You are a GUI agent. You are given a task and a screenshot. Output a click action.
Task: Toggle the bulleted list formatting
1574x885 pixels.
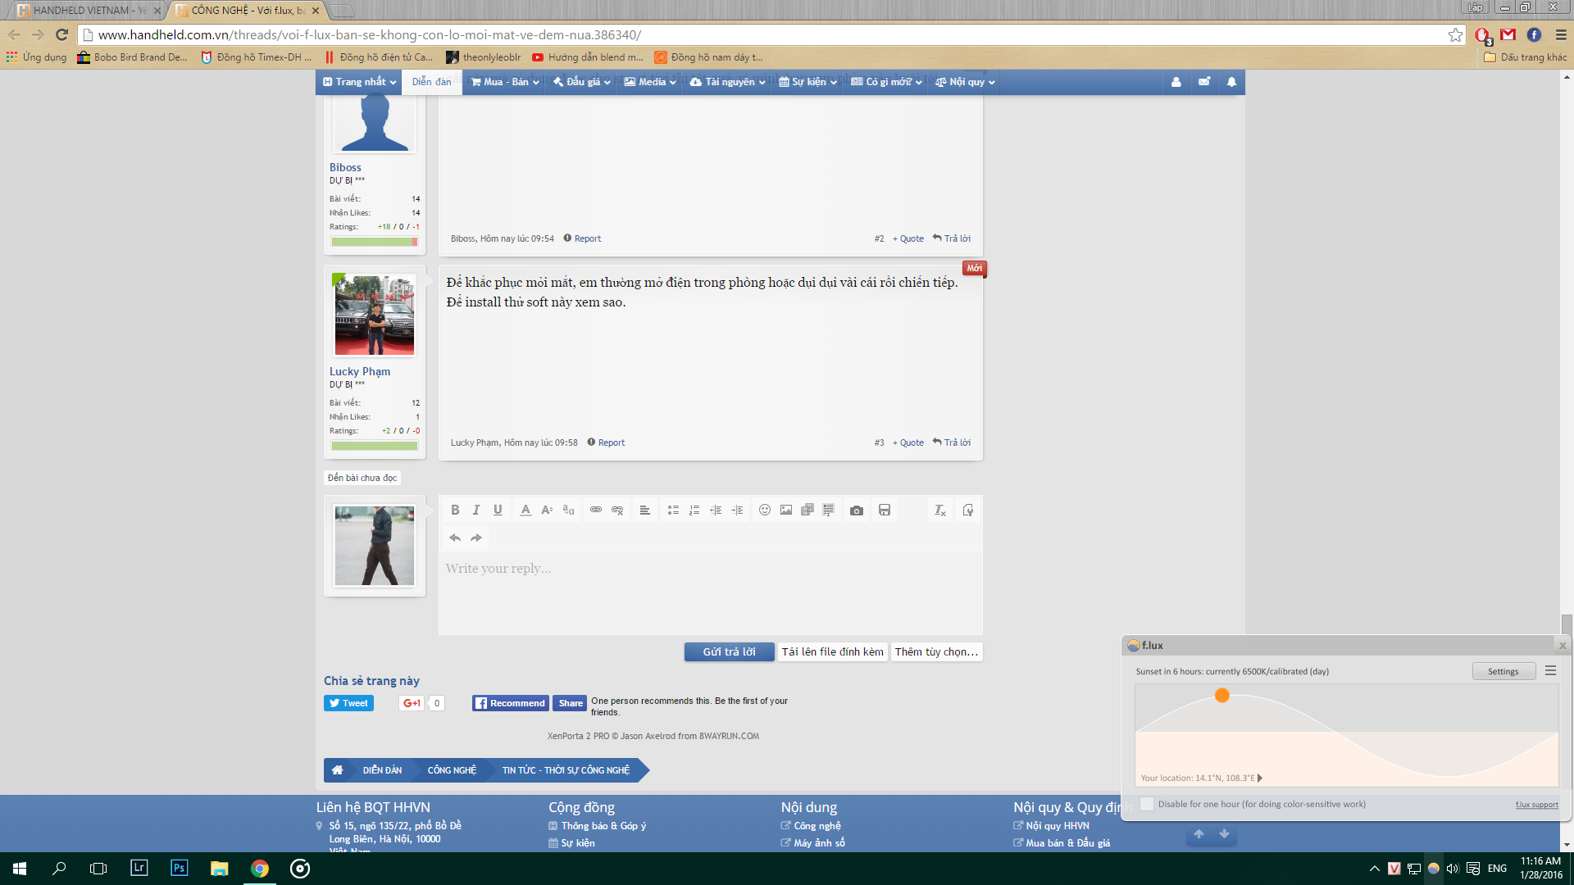pyautogui.click(x=673, y=510)
